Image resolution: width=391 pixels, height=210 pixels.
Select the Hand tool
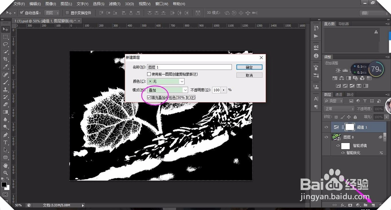click(x=5, y=165)
